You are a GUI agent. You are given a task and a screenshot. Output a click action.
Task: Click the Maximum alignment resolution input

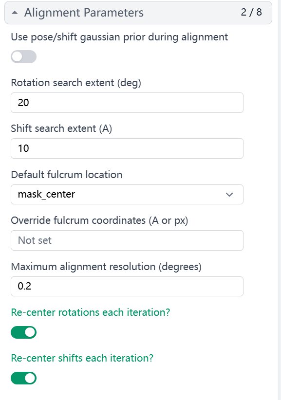pyautogui.click(x=127, y=286)
